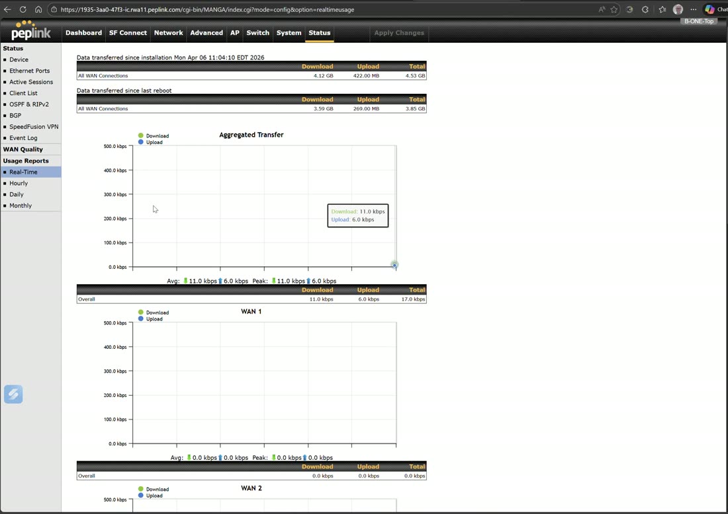The height and width of the screenshot is (514, 728).
Task: Open the WAN Quality section
Action: [23, 149]
